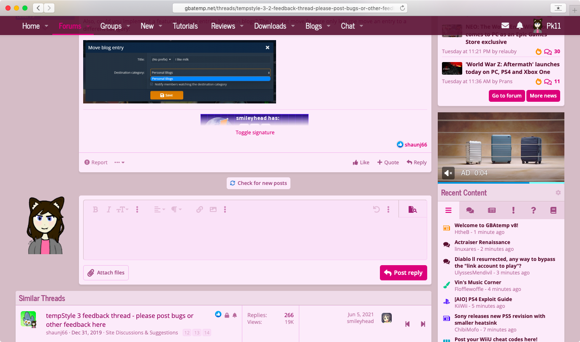Select the forum threads tab icon
This screenshot has height=342, width=580.
[470, 210]
